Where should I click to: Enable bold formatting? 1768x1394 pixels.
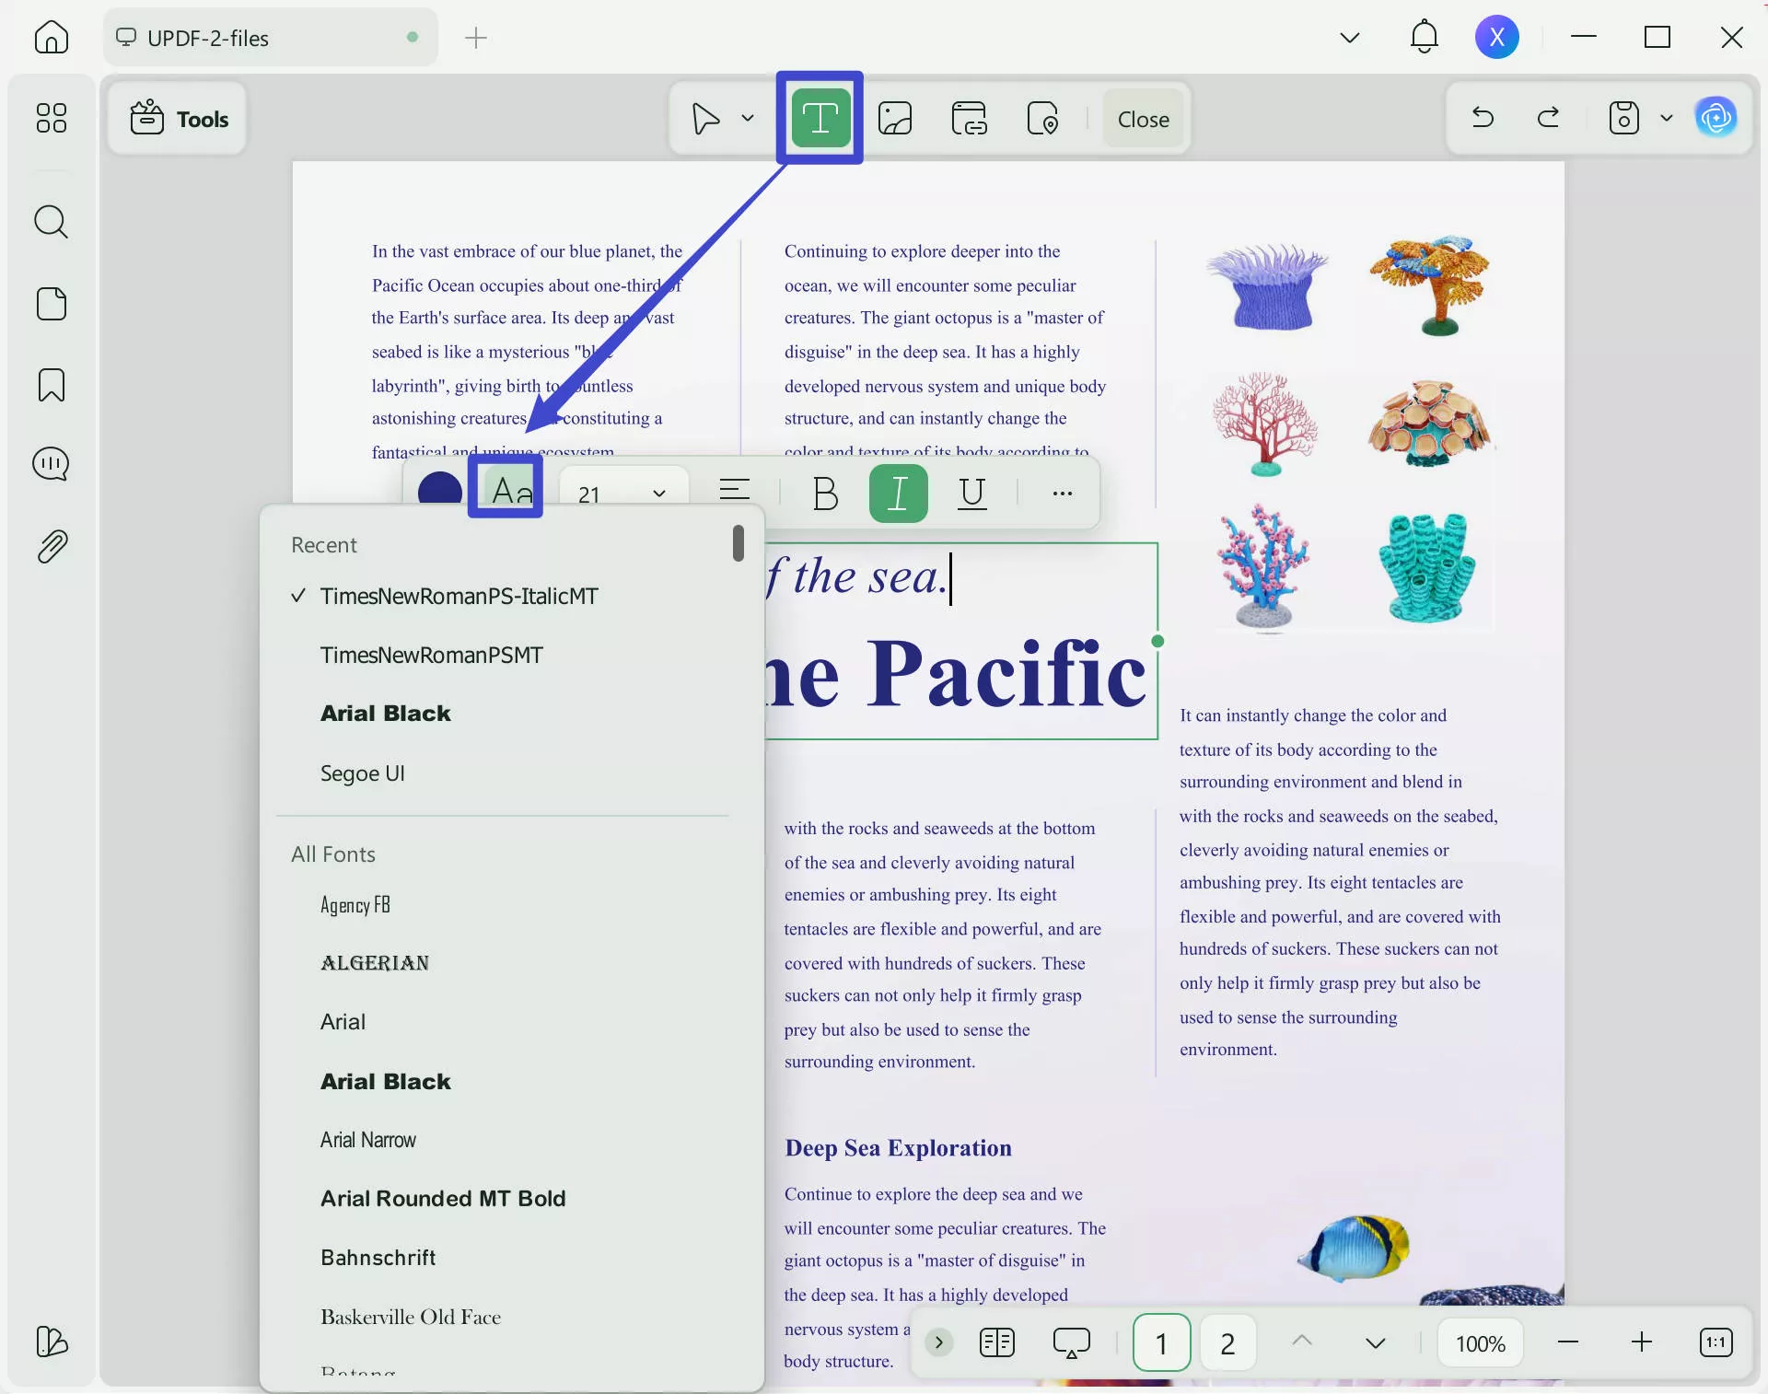824,494
